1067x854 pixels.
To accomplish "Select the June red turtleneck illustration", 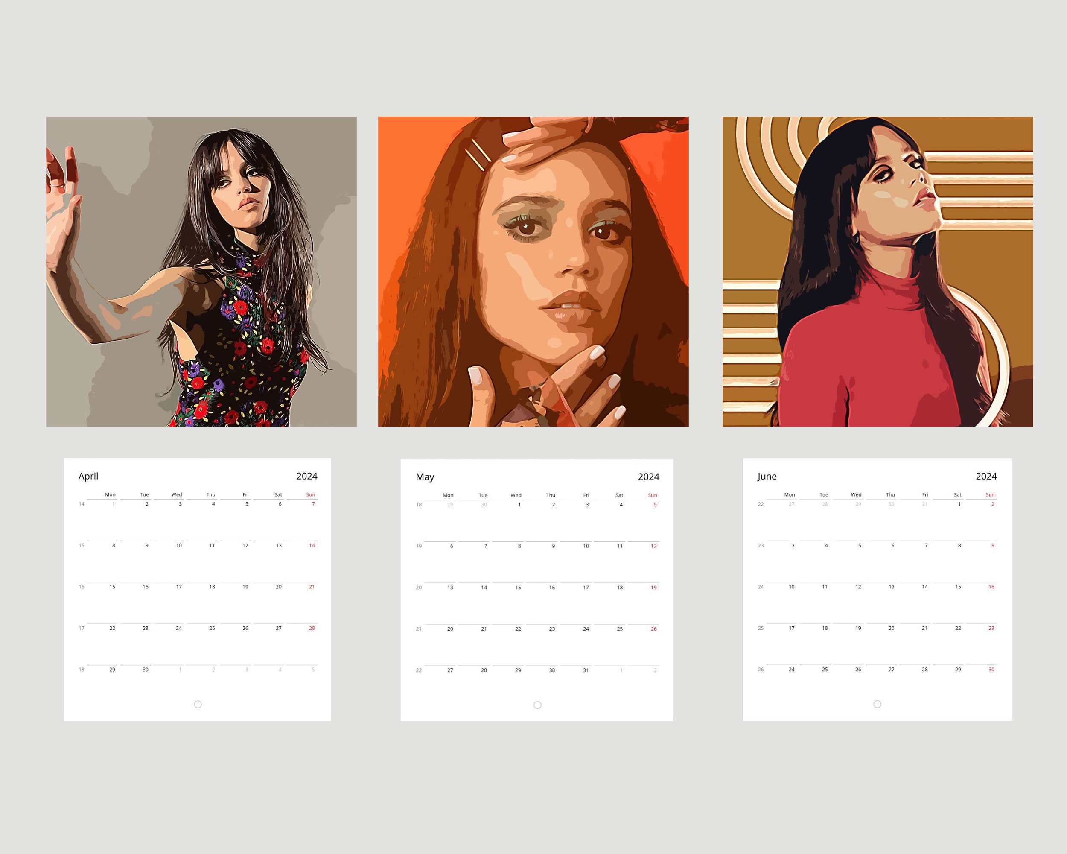I will click(x=878, y=271).
